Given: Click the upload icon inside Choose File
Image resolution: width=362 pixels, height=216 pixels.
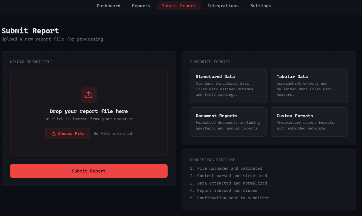Looking at the screenshot, I should tap(54, 134).
